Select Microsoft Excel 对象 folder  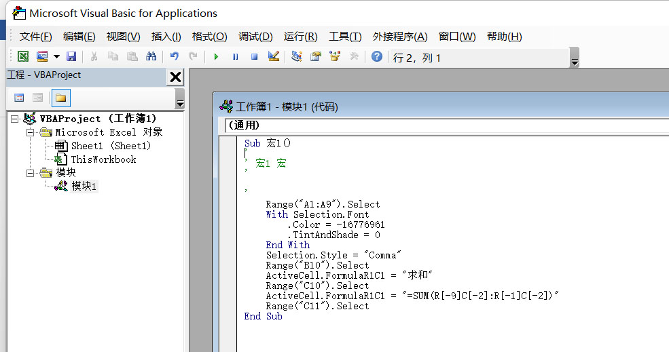(x=109, y=132)
